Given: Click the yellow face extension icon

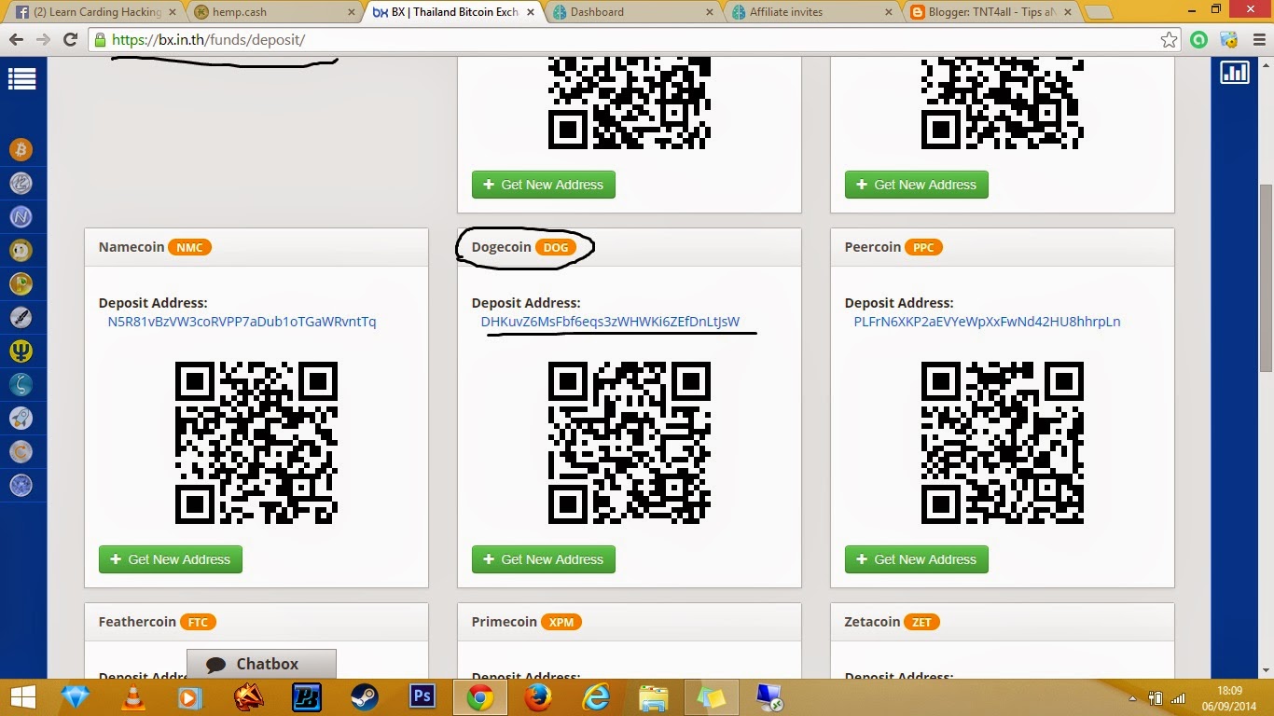Looking at the screenshot, I should coord(1229,40).
